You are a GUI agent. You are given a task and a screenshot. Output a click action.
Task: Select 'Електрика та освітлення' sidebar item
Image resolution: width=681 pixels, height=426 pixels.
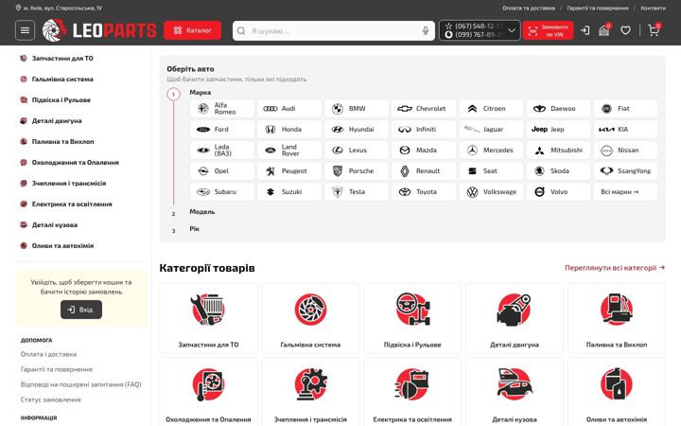tap(72, 204)
